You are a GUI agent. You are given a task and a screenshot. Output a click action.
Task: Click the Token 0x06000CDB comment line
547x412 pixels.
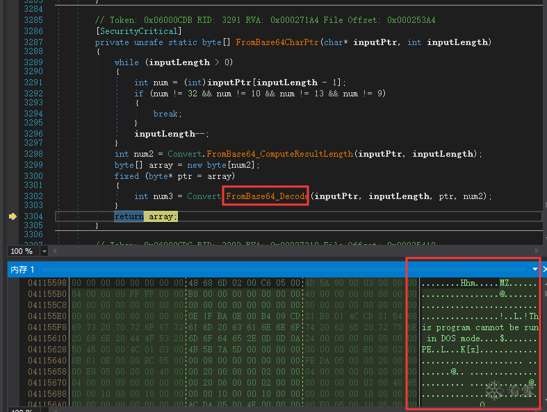point(265,20)
